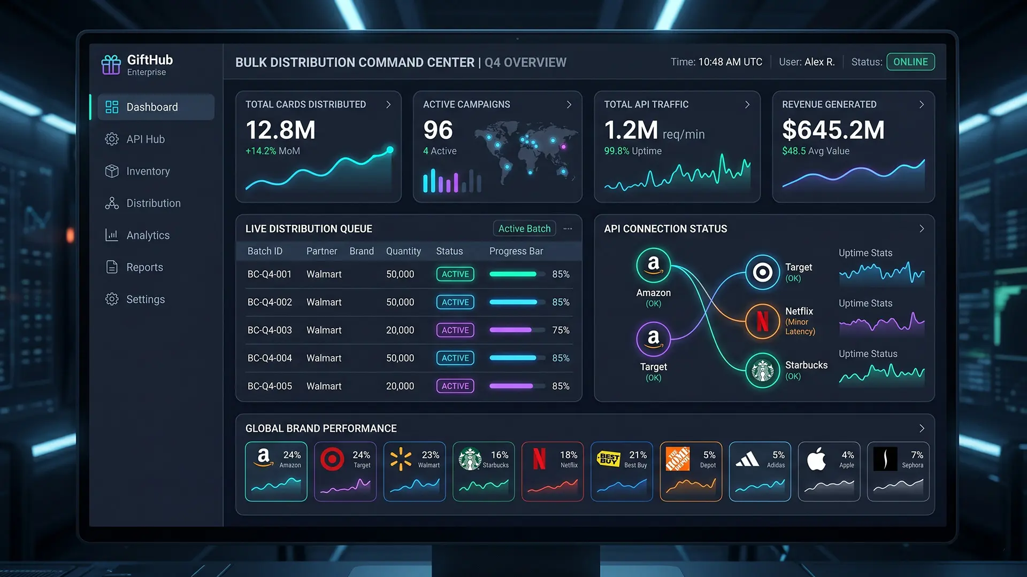
Task: Select batch ID BC-Q4-005
Action: coord(270,386)
